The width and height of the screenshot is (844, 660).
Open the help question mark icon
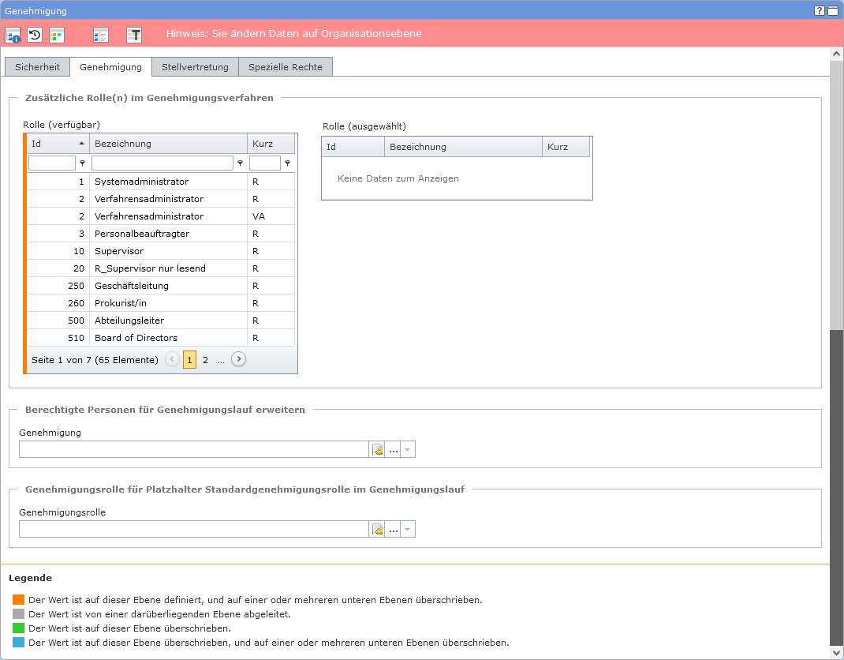[x=820, y=10]
